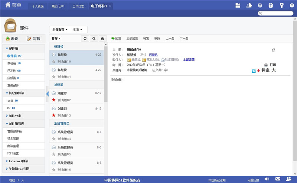This screenshot has height=183, width=297.
Task: Click 全部回复 reply all
Action: pyautogui.click(x=132, y=39)
